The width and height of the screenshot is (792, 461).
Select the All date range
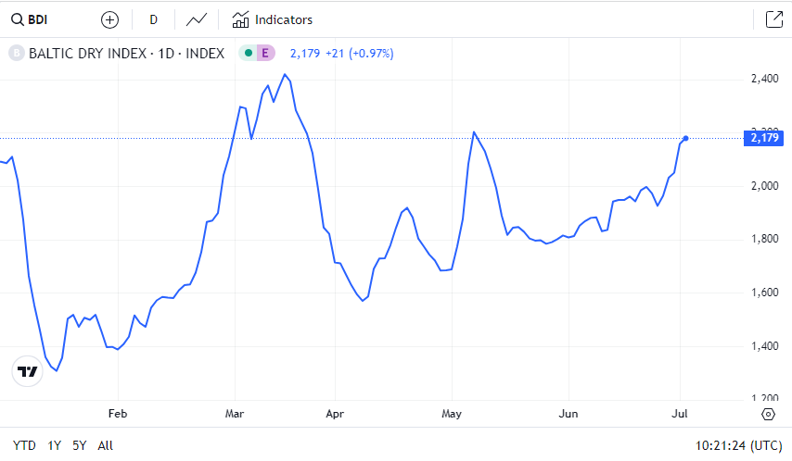(105, 445)
